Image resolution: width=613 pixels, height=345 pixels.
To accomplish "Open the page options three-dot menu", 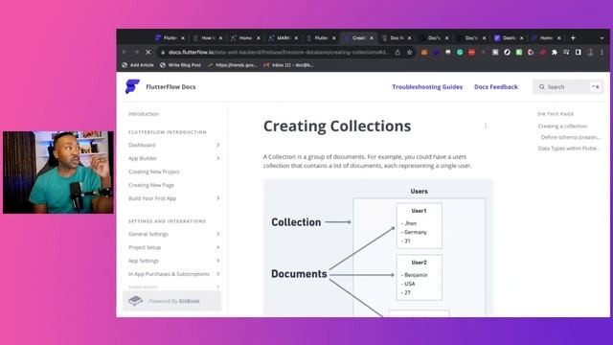I will point(486,126).
